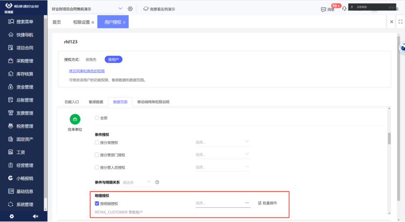Image resolution: width=405 pixels, height=222 pixels.
Task: Choose 按用户 authorization mode
Action: 114,60
